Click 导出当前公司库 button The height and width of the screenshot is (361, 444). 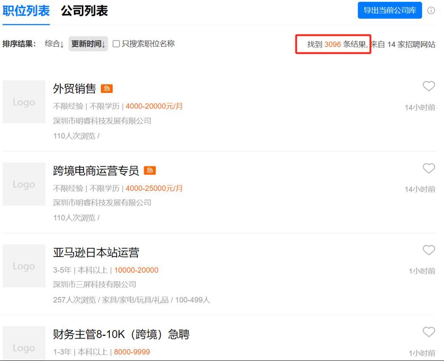coord(390,10)
